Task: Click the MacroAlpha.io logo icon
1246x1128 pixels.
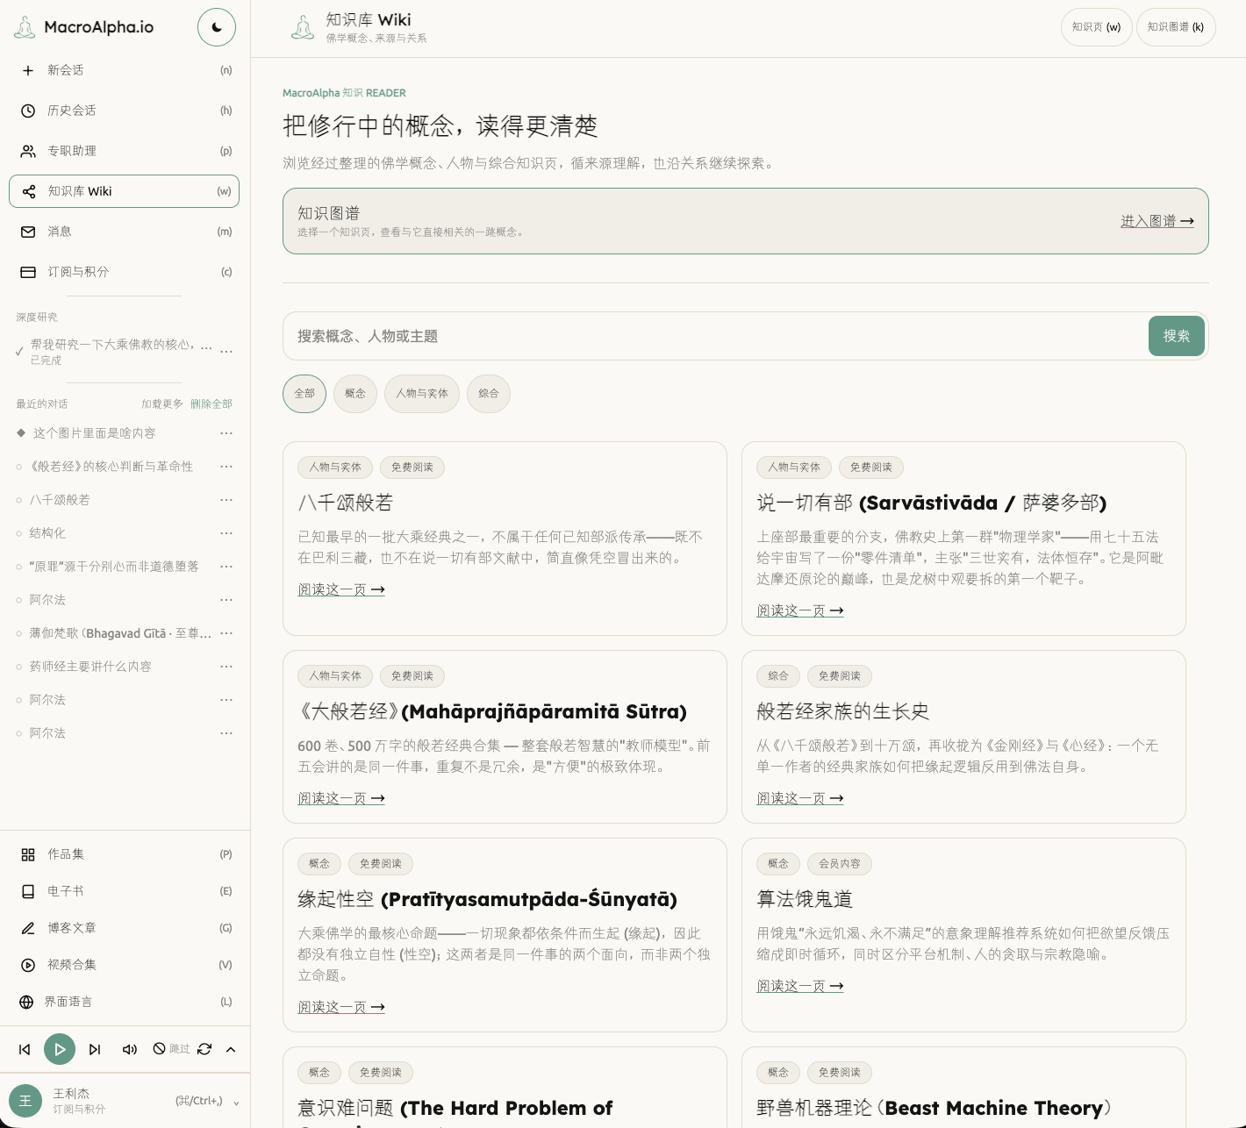Action: coord(25,27)
